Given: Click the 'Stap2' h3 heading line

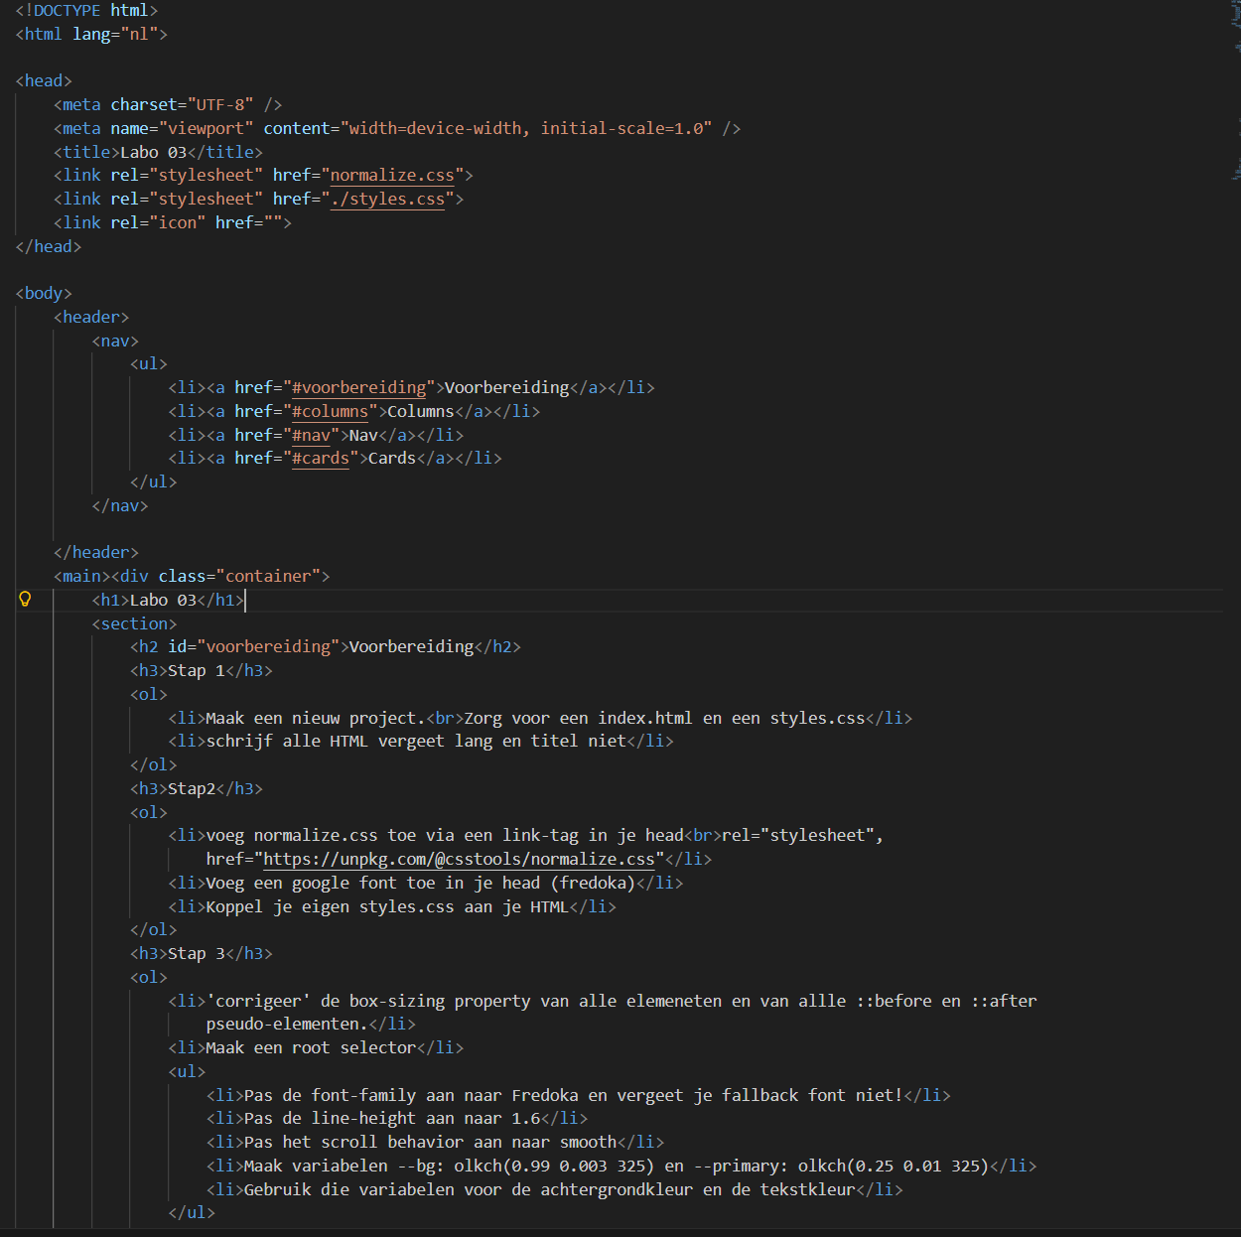Looking at the screenshot, I should click(x=197, y=789).
